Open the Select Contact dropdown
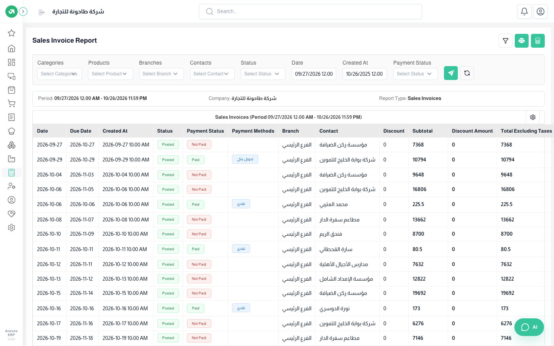 212,74
